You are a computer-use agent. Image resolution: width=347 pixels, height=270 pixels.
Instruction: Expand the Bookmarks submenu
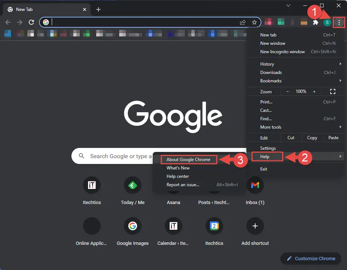[296, 81]
